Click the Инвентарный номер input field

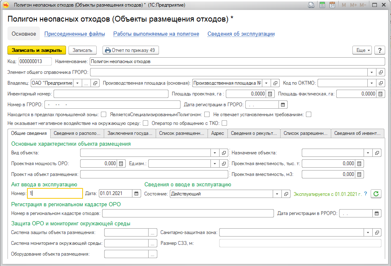(x=111, y=94)
